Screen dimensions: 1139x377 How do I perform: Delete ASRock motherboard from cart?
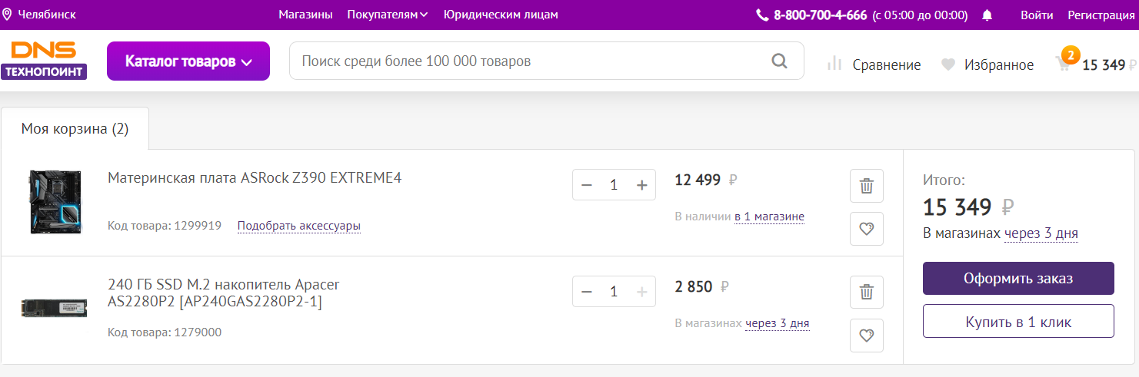[867, 186]
